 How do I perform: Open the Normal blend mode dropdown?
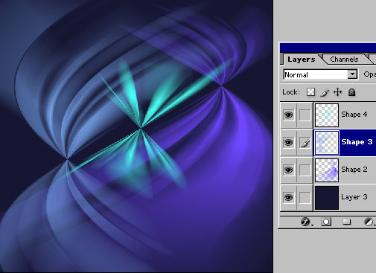point(320,74)
